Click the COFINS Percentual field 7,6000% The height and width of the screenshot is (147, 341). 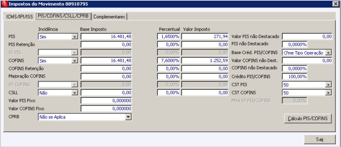tap(169, 61)
